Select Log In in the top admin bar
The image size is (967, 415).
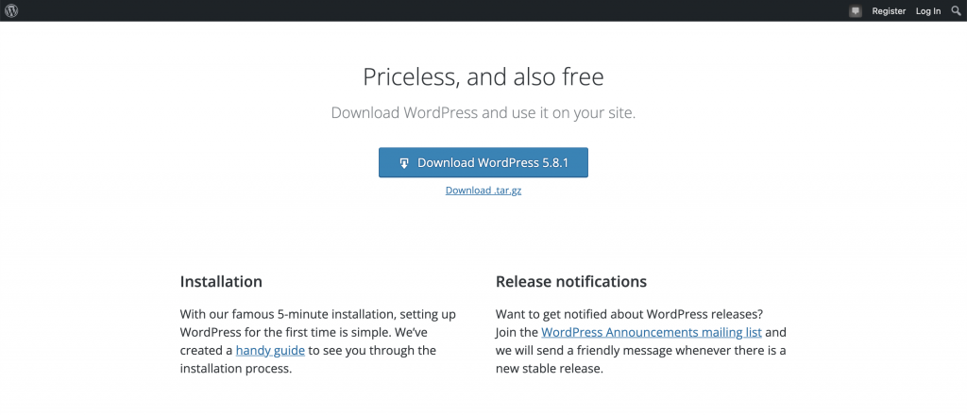coord(928,11)
